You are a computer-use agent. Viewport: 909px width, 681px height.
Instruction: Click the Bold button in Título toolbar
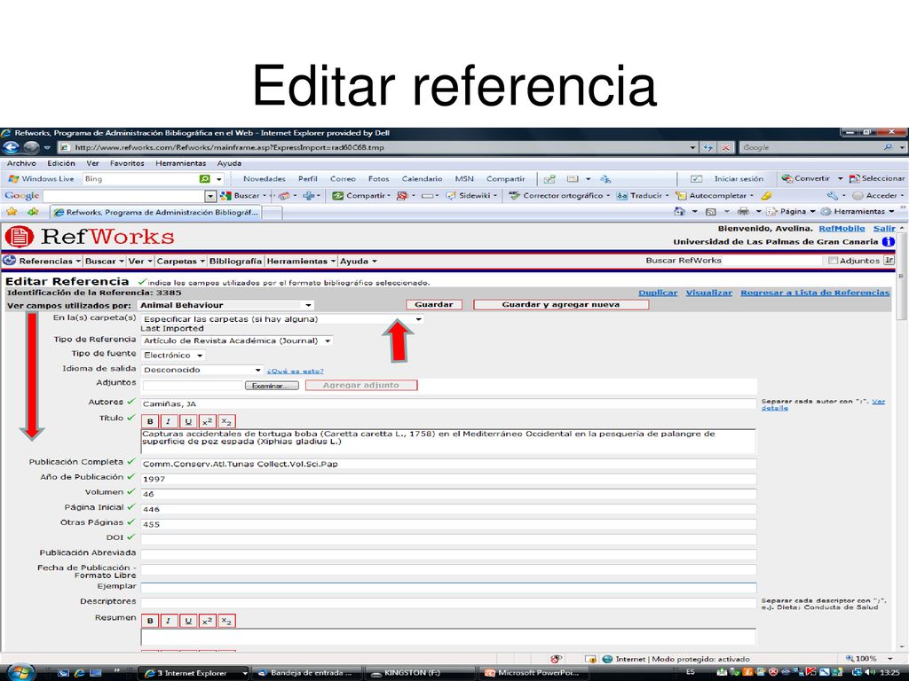150,421
